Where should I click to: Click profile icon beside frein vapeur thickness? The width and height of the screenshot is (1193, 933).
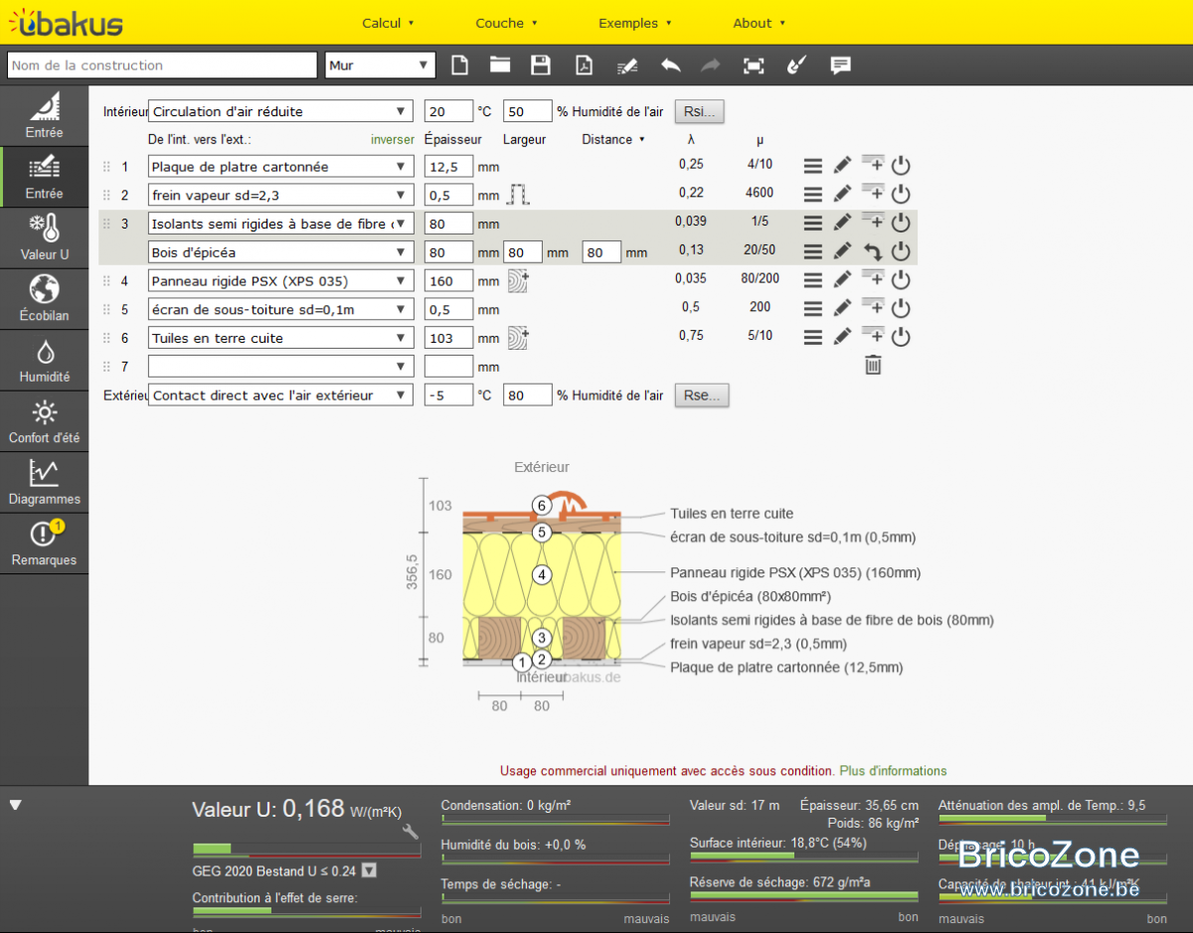click(x=518, y=195)
